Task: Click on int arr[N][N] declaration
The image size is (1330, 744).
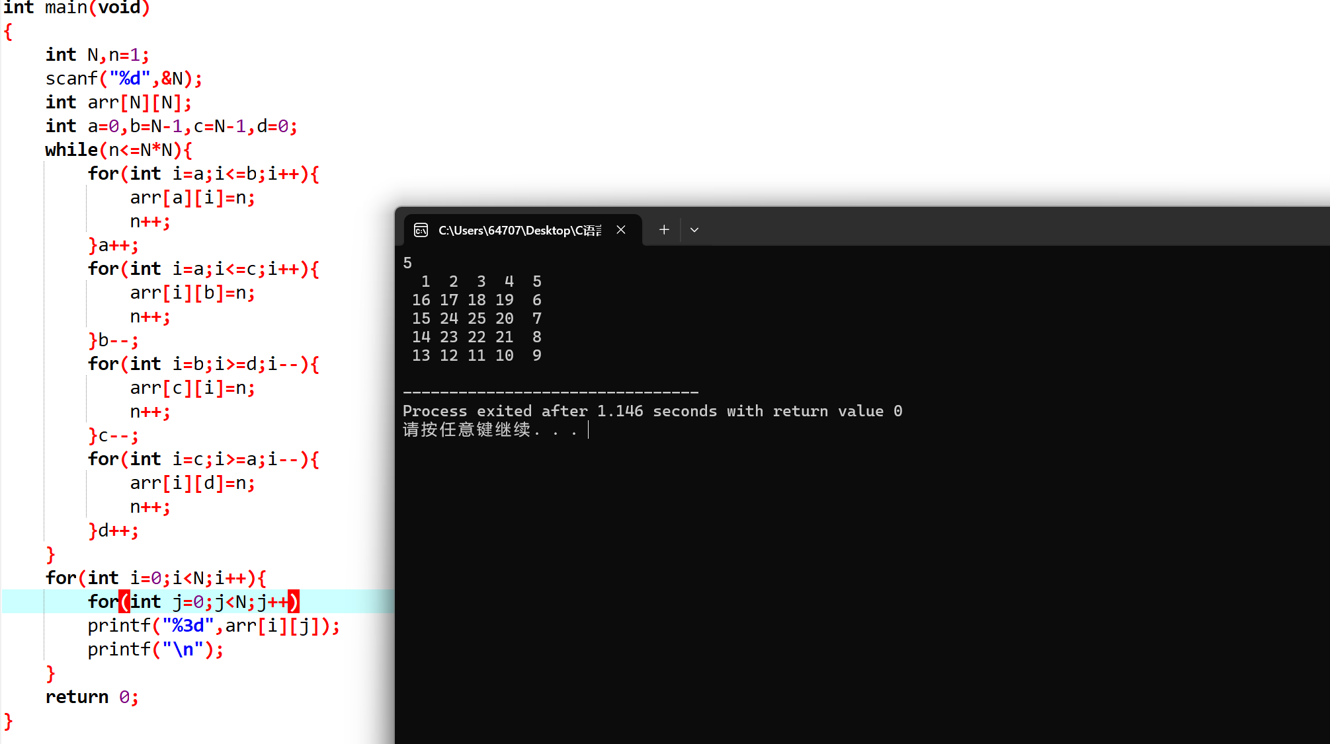Action: (x=118, y=102)
